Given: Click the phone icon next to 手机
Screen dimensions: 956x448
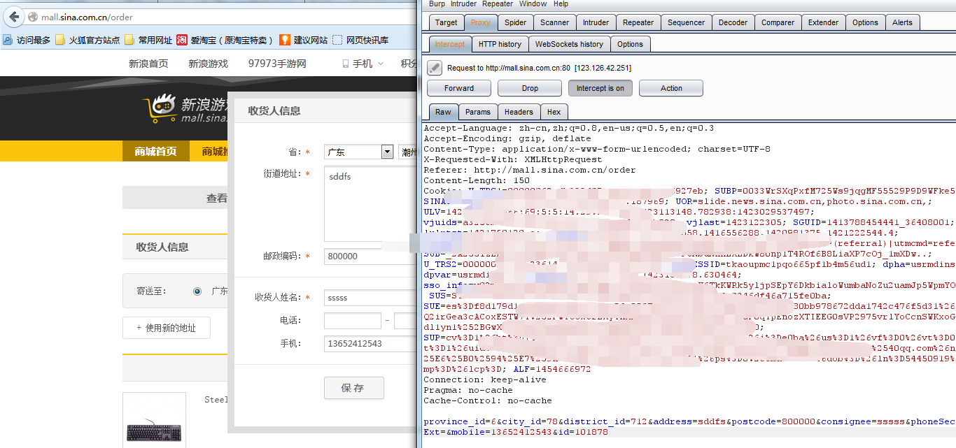Looking at the screenshot, I should [x=346, y=64].
